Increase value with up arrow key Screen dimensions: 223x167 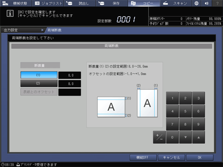(x=198, y=137)
